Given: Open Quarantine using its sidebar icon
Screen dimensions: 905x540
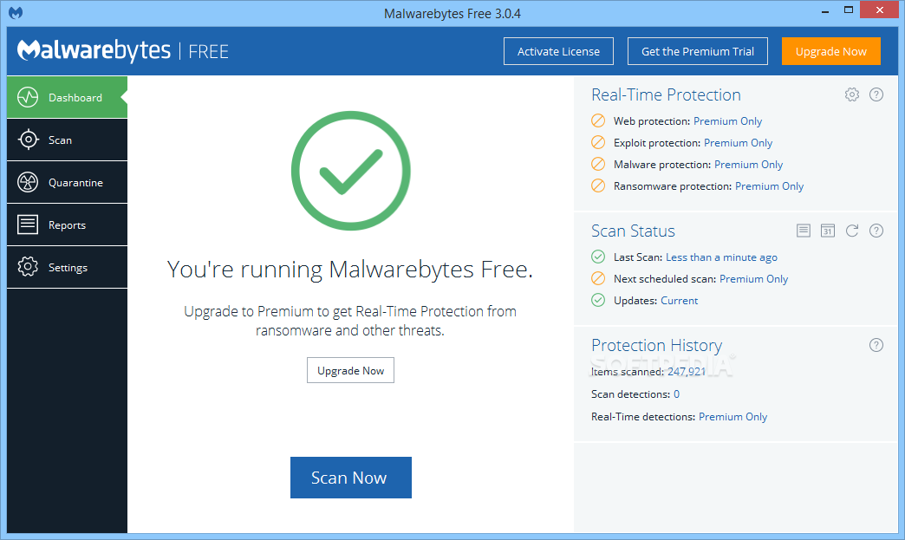Looking at the screenshot, I should (27, 182).
